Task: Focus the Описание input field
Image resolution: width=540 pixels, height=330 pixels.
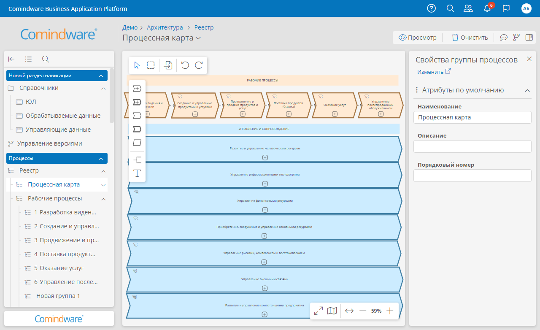Action: pyautogui.click(x=472, y=146)
